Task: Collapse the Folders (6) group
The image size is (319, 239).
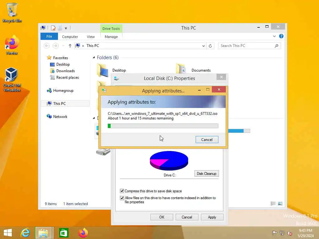Action: [94, 58]
